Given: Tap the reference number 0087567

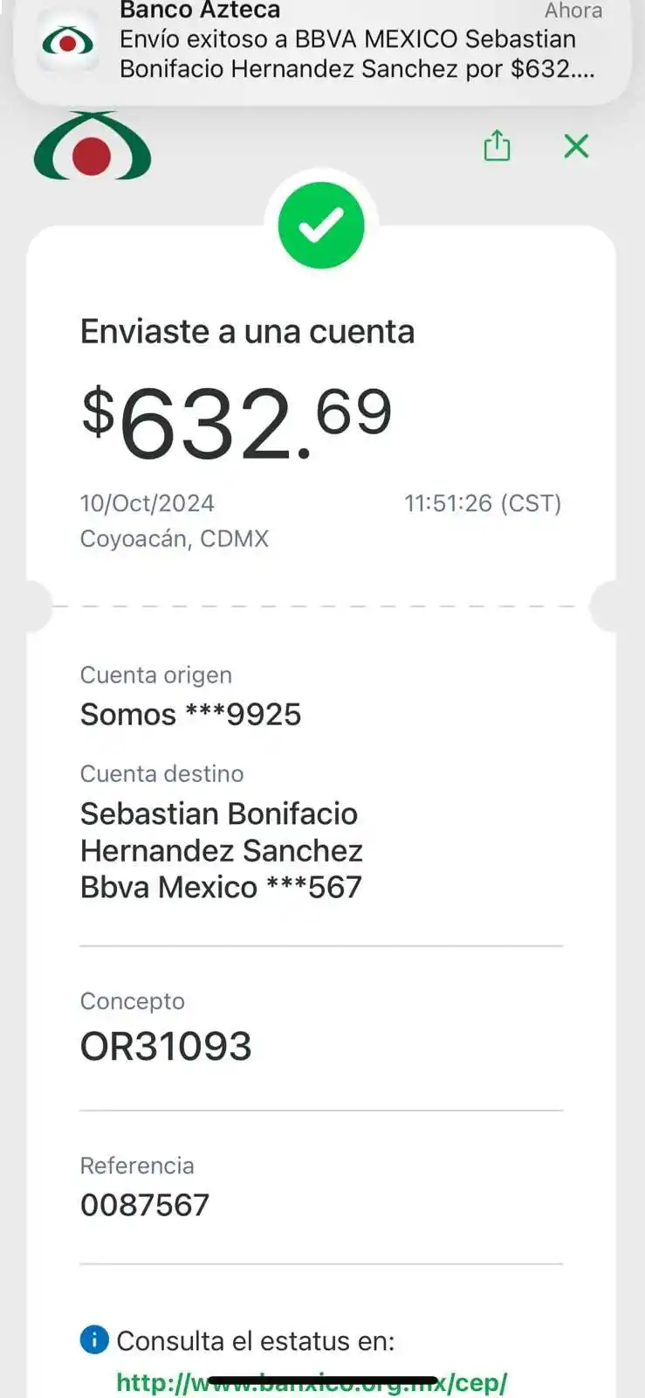Looking at the screenshot, I should [145, 1205].
